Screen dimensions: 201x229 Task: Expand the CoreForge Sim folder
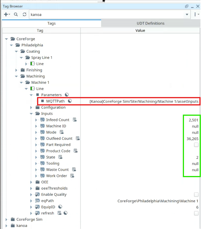tap(6, 219)
